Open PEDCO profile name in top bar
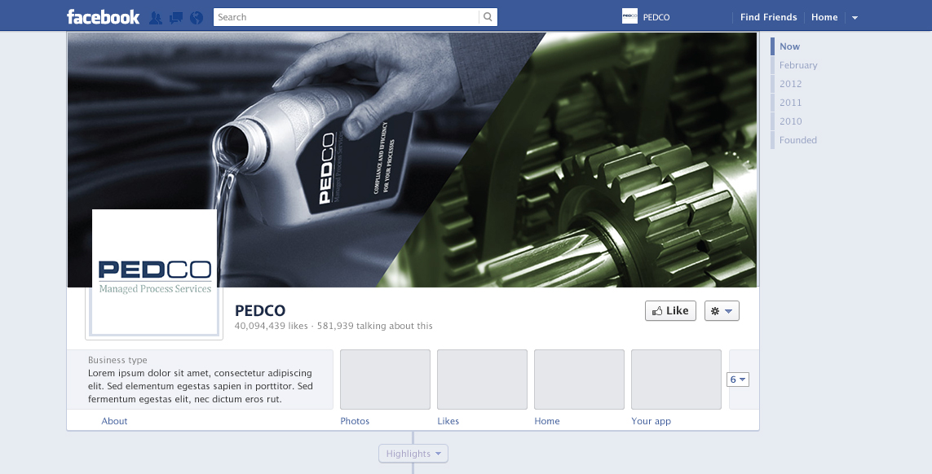 (x=656, y=17)
